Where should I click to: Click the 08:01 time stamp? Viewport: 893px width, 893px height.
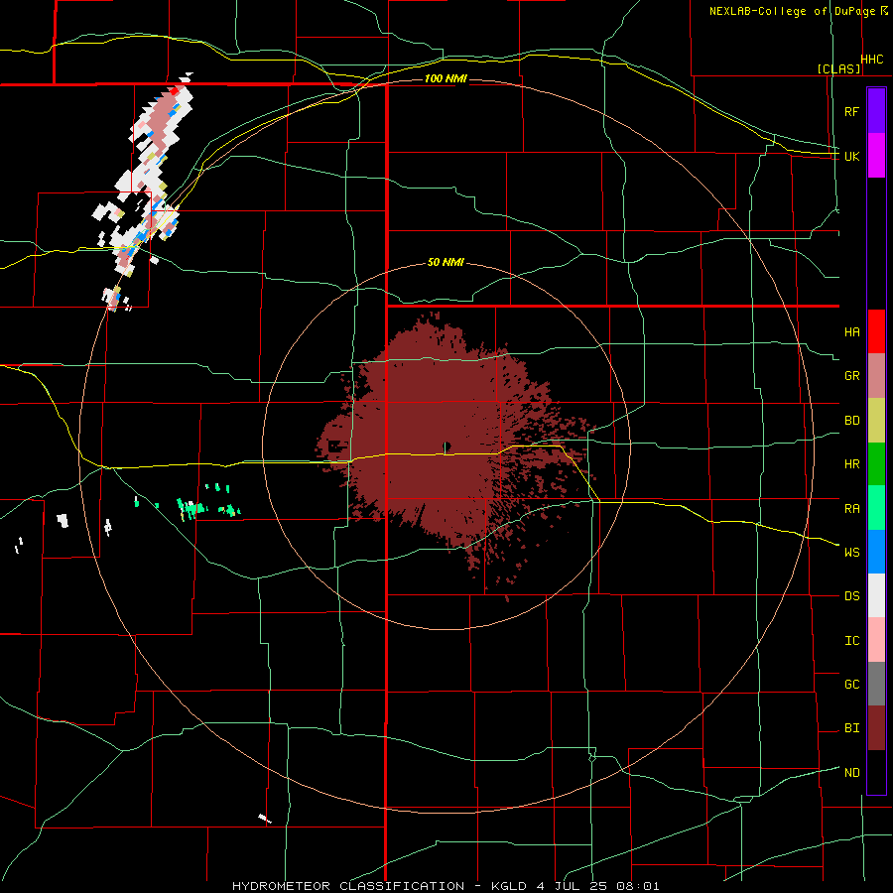click(x=639, y=886)
